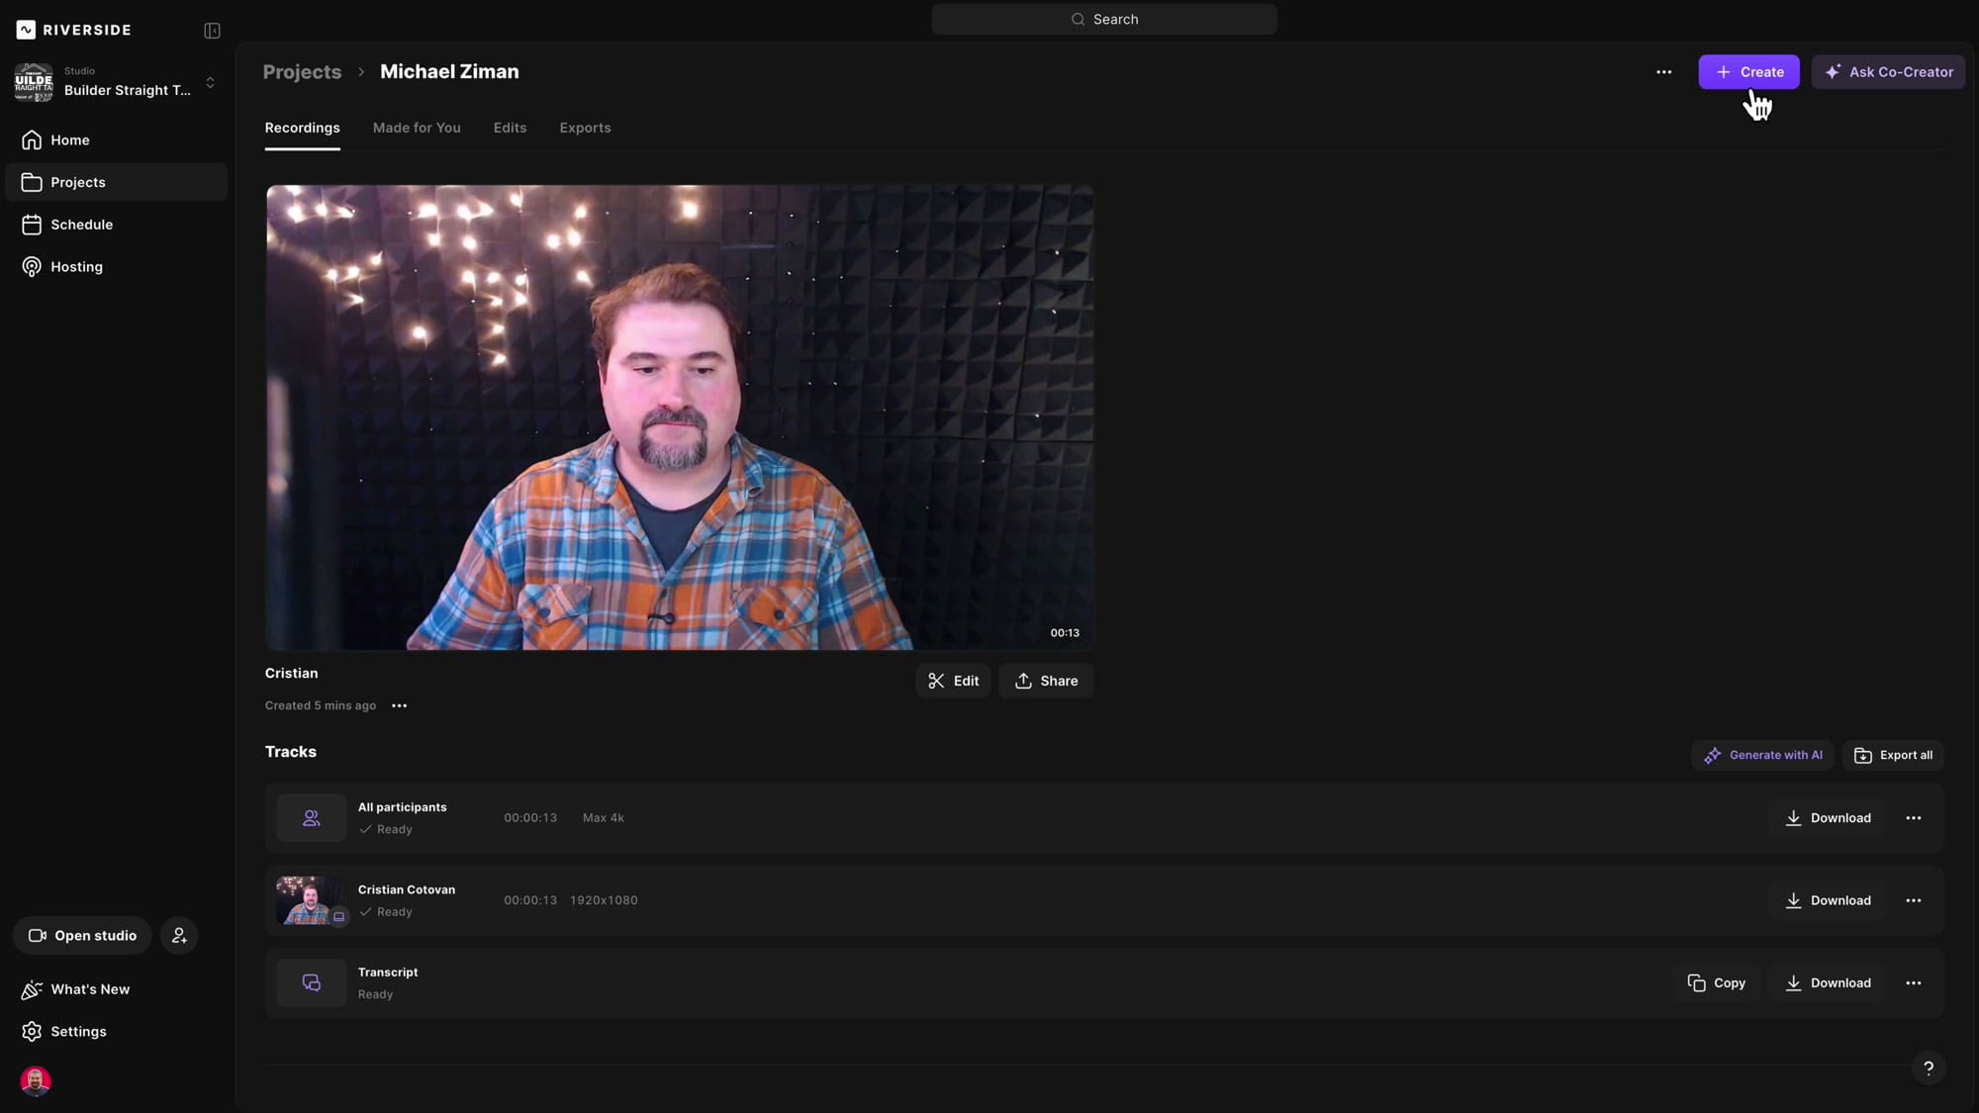Open Settings with the gear icon
Viewport: 1979px width, 1113px height.
click(x=31, y=1031)
